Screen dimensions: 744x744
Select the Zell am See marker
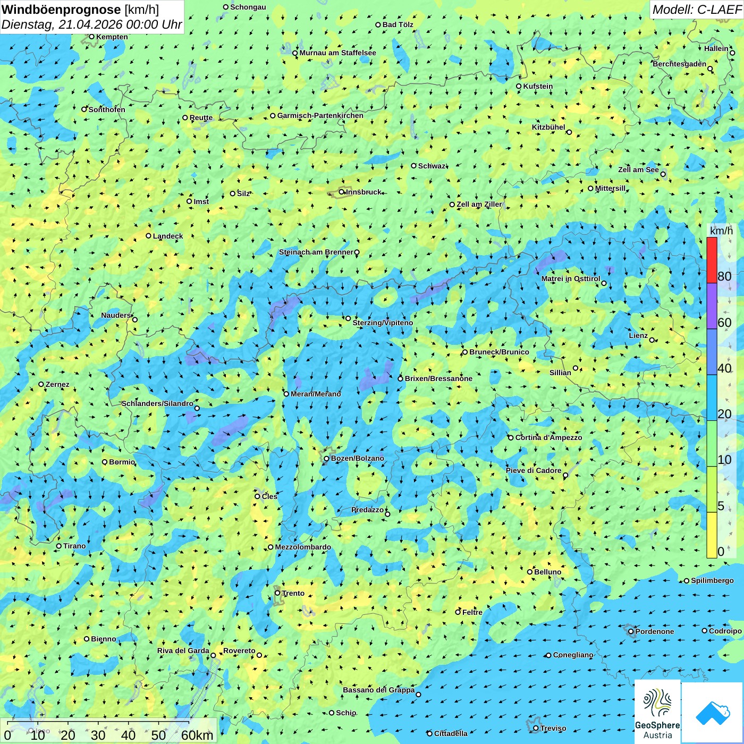pyautogui.click(x=663, y=174)
